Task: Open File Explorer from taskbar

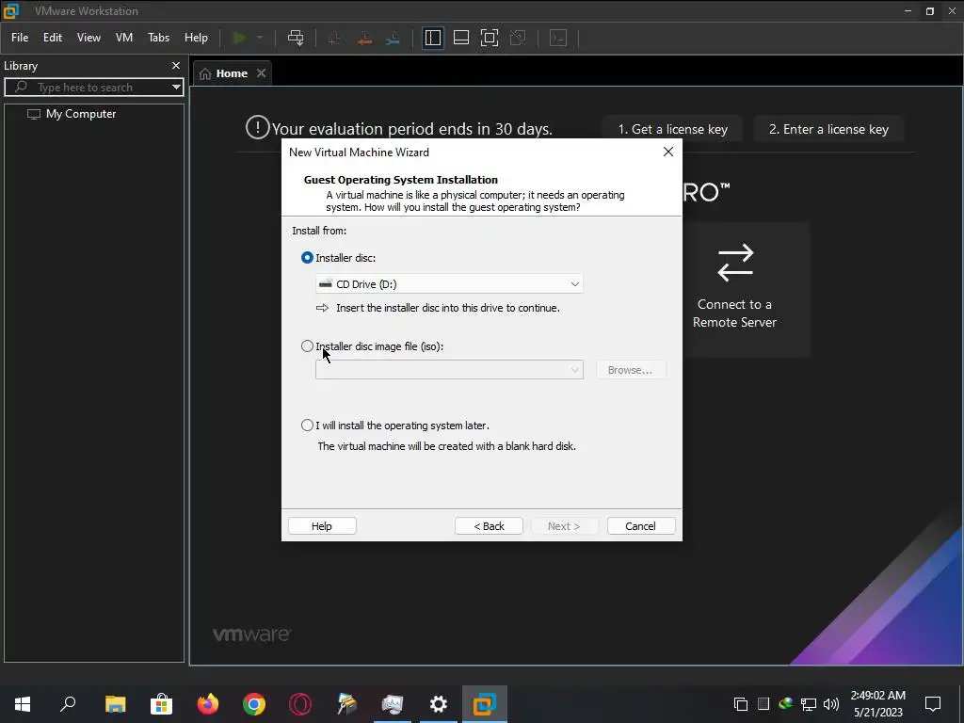Action: pyautogui.click(x=115, y=704)
